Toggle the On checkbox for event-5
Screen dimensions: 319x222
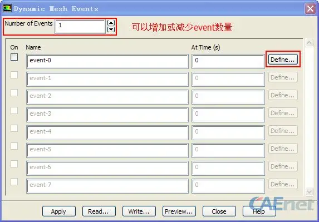point(14,146)
